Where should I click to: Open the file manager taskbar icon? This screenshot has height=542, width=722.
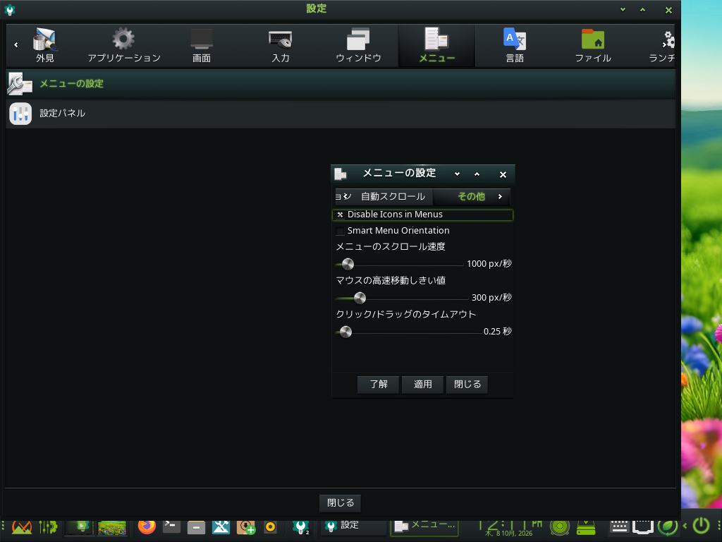196,526
